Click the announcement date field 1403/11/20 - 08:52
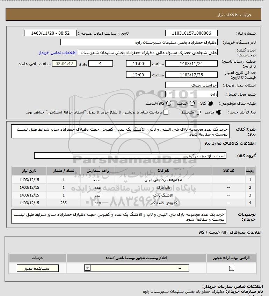The height and width of the screenshot is (296, 269). pos(50,33)
